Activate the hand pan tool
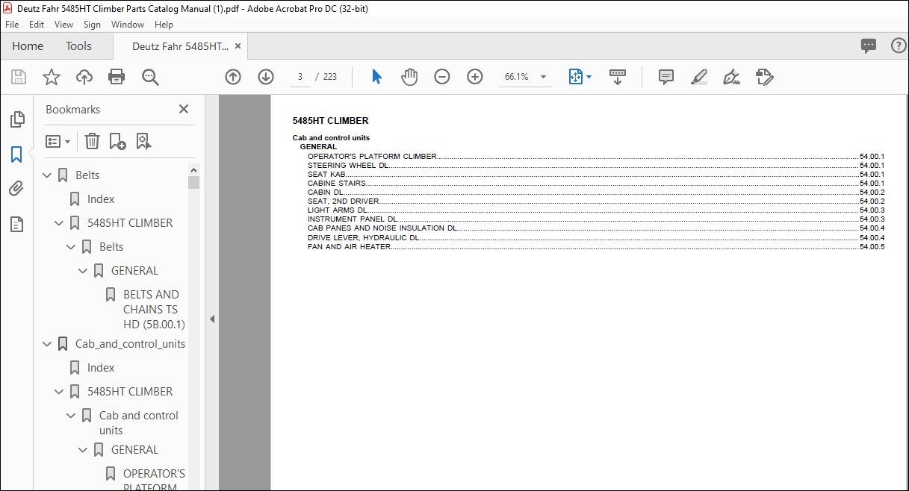This screenshot has height=491, width=909. (x=409, y=77)
